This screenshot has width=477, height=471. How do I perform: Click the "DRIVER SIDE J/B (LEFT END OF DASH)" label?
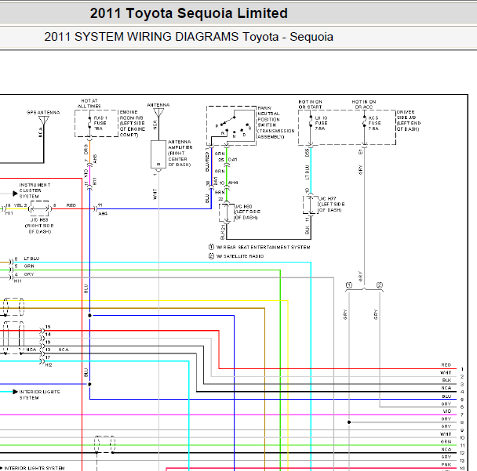click(409, 121)
